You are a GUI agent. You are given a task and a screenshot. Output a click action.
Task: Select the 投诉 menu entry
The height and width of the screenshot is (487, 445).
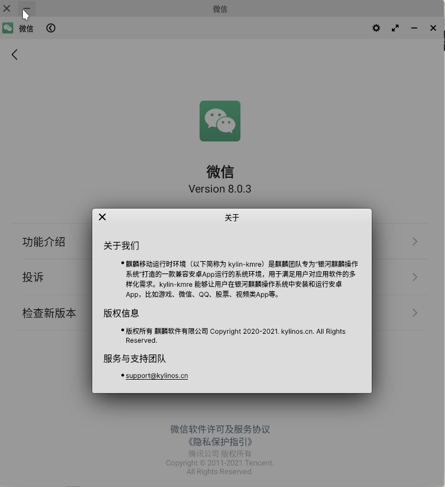[x=33, y=277]
